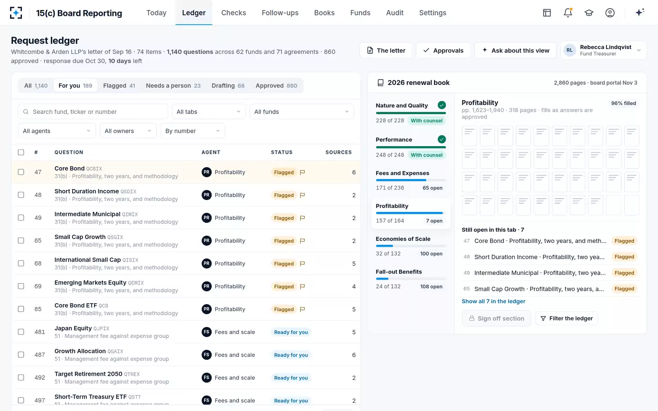Check the Small Cap Growth row checkbox
Image resolution: width=658 pixels, height=411 pixels.
[21, 241]
